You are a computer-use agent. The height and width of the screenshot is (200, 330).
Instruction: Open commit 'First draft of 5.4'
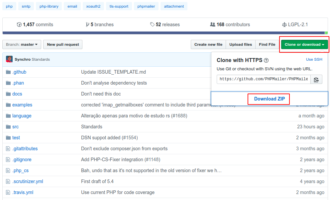[x=97, y=181]
